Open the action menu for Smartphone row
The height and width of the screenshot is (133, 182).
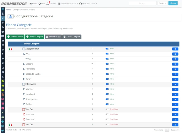click(x=175, y=99)
